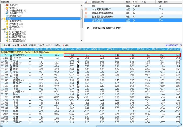Image resolution: width=183 pixels, height=127 pixels.
Task: Open the K線 chart button
Action: click(66, 45)
